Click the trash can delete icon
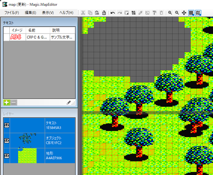The height and width of the screenshot is (175, 213). coord(162,13)
